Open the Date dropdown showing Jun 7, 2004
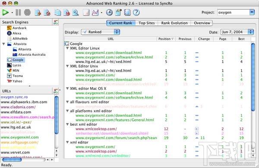This screenshot has width=259, height=168. coord(237,32)
